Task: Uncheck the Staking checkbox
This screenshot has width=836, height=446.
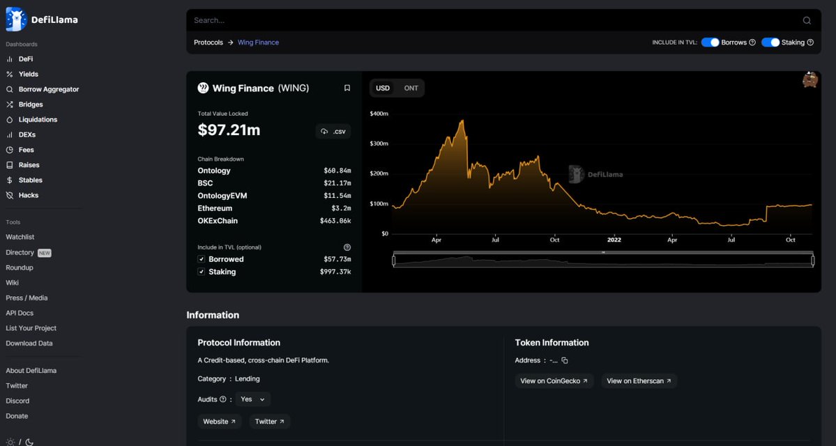Action: click(x=202, y=271)
